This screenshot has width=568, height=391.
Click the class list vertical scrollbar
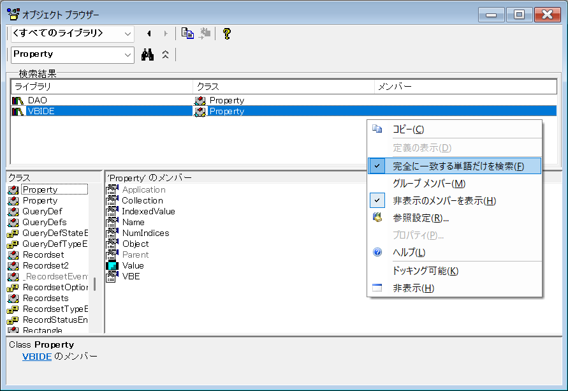click(95, 284)
